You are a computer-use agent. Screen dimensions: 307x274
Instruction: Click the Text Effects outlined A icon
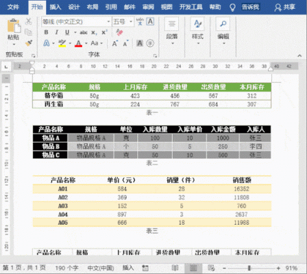click(47, 43)
